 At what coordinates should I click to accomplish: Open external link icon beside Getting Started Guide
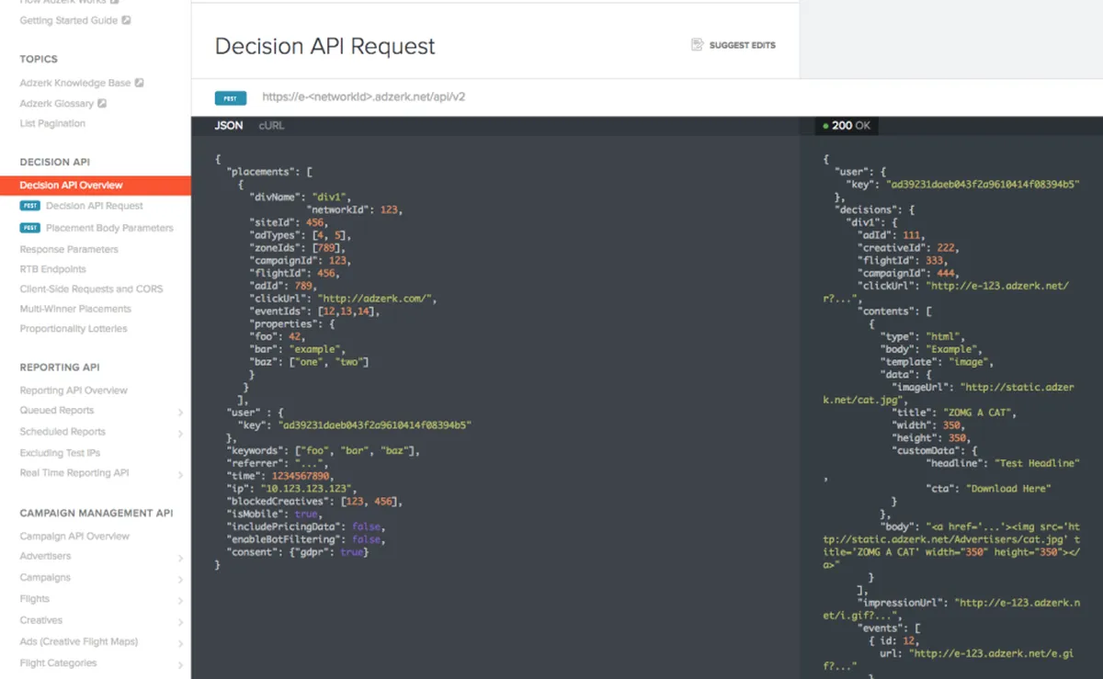click(x=126, y=20)
